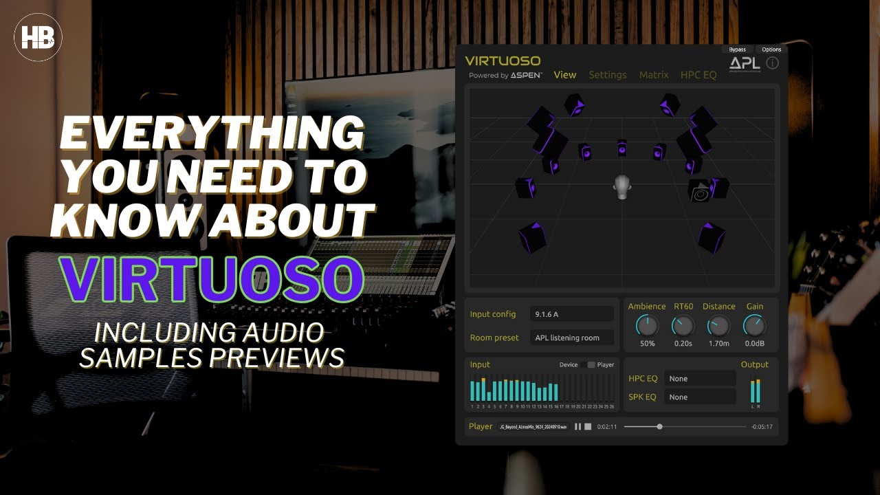The width and height of the screenshot is (880, 495).
Task: Click the Gain knob
Action: point(755,325)
